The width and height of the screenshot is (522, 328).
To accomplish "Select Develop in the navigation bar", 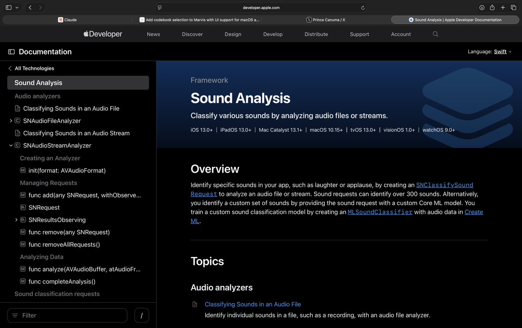I will [x=273, y=34].
